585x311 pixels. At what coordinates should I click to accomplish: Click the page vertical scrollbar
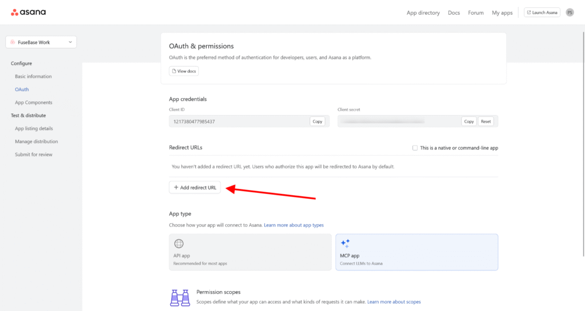583,144
